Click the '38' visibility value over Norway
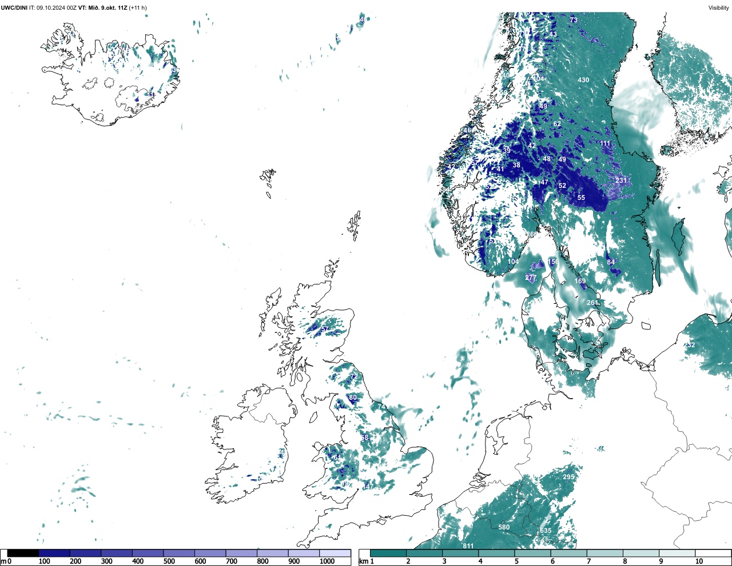This screenshot has width=732, height=566. [x=516, y=165]
